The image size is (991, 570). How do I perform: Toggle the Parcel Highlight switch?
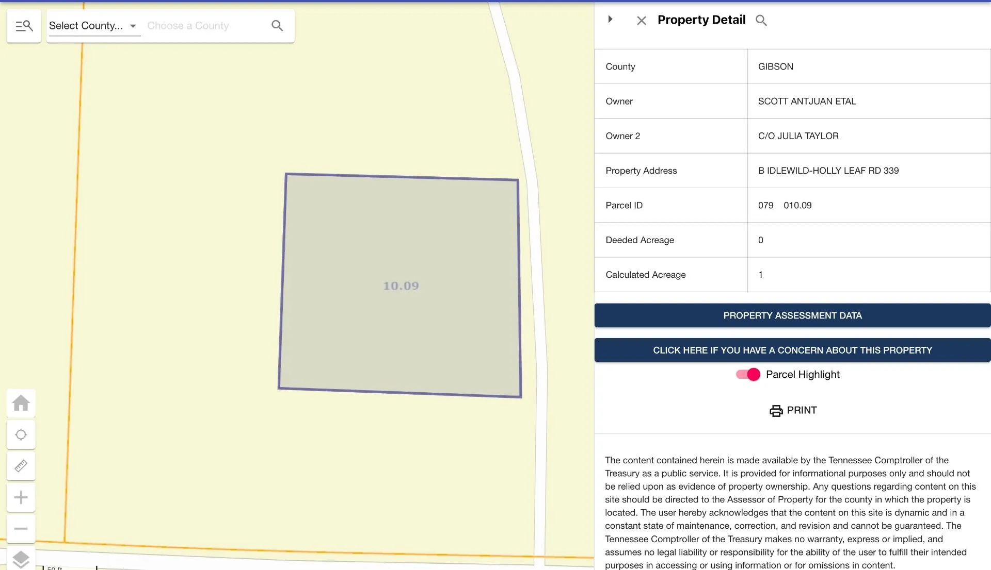(748, 375)
